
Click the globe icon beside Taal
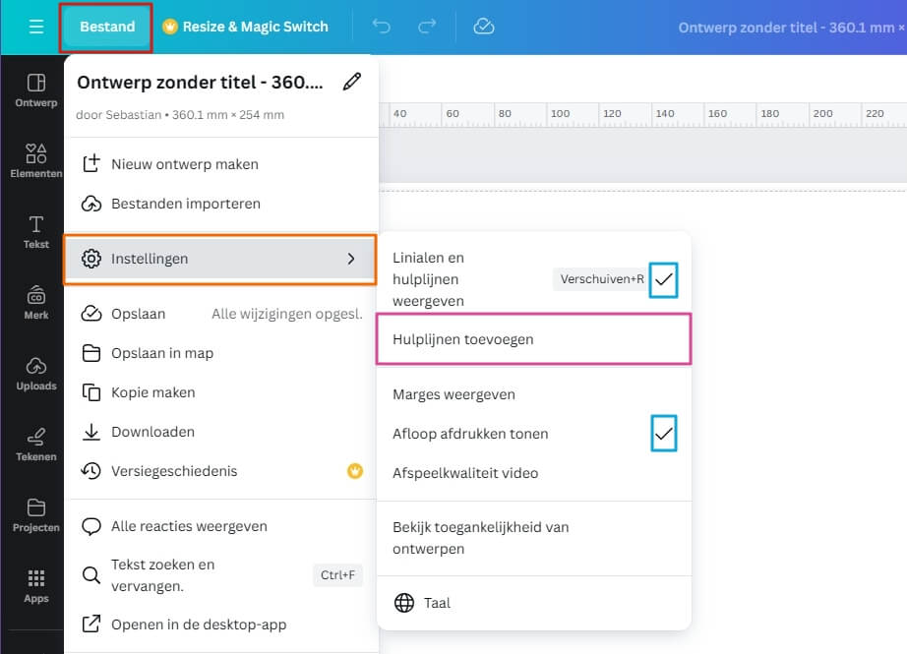(403, 603)
